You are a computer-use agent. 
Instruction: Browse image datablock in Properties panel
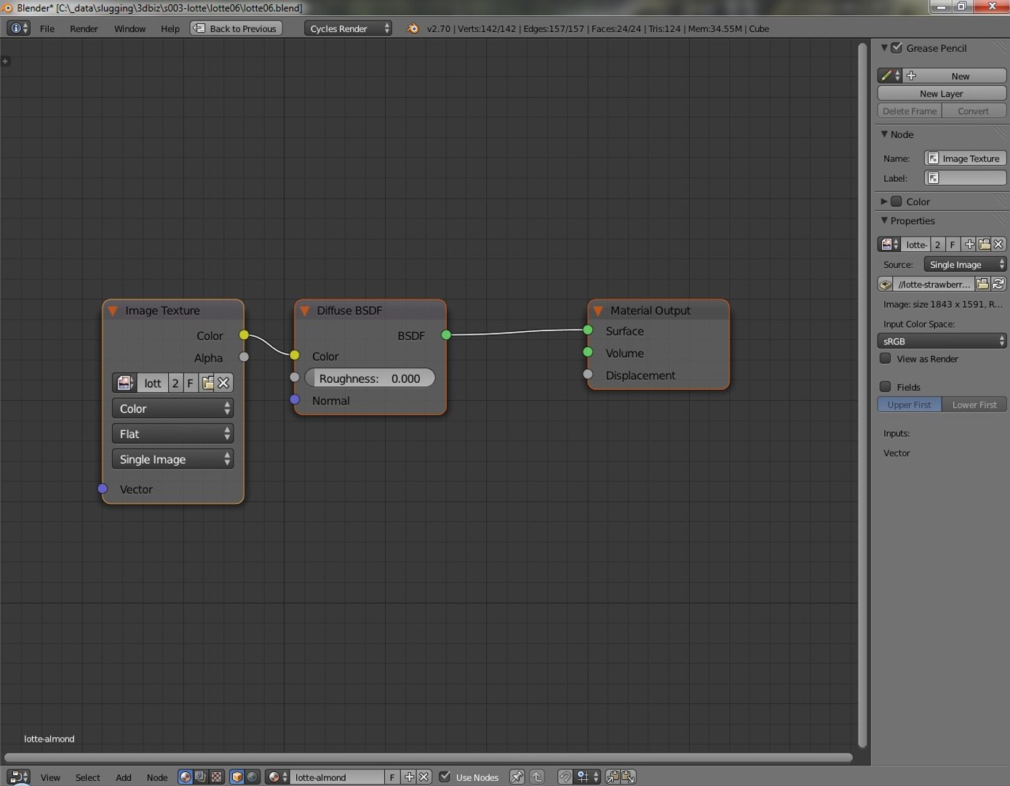[889, 245]
